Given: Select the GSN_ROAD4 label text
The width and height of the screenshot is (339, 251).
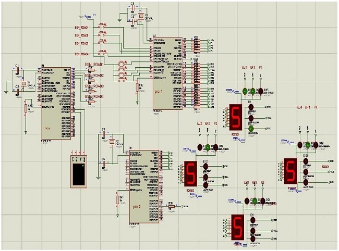Looking at the screenshot, I should (x=94, y=96).
